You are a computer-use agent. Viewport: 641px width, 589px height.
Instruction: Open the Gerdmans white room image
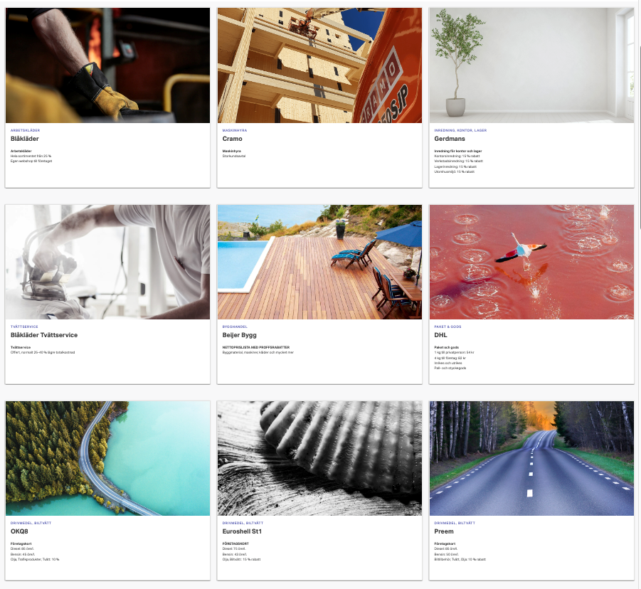531,65
